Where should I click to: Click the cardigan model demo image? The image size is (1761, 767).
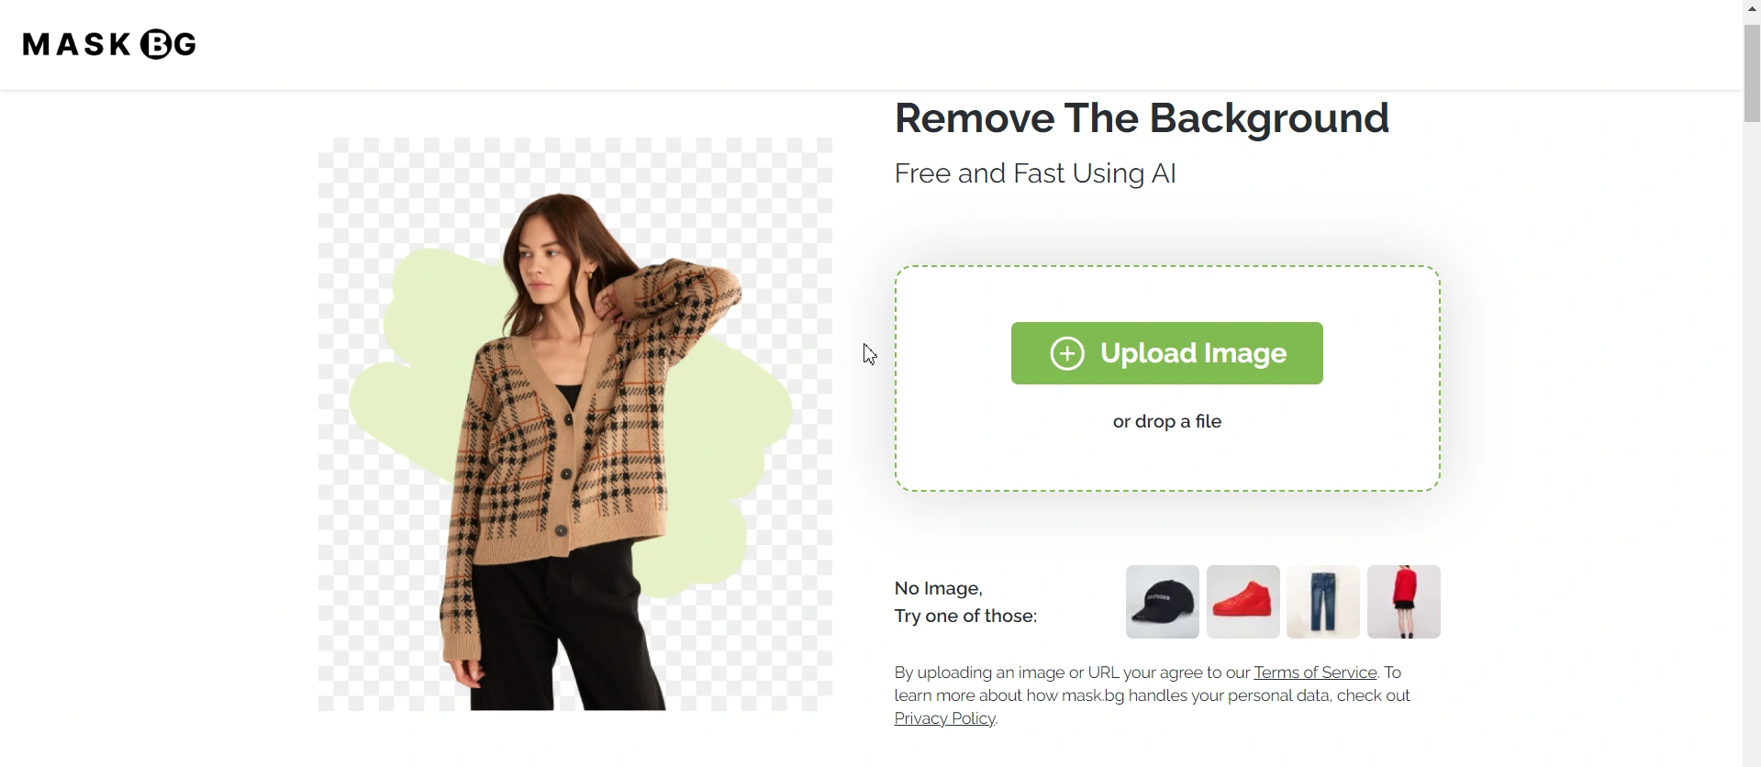pos(575,424)
